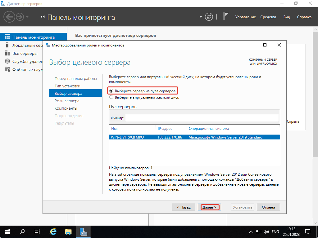Viewport: 318px width, 238px height.
Task: Open the Панель мониторинга sidebar item
Action: (31, 37)
